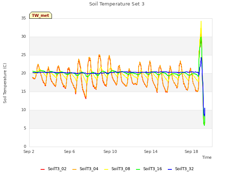This screenshot has height=176, width=234.
Task: Toggle the SoilT3_02 legend entry
Action: [53, 169]
